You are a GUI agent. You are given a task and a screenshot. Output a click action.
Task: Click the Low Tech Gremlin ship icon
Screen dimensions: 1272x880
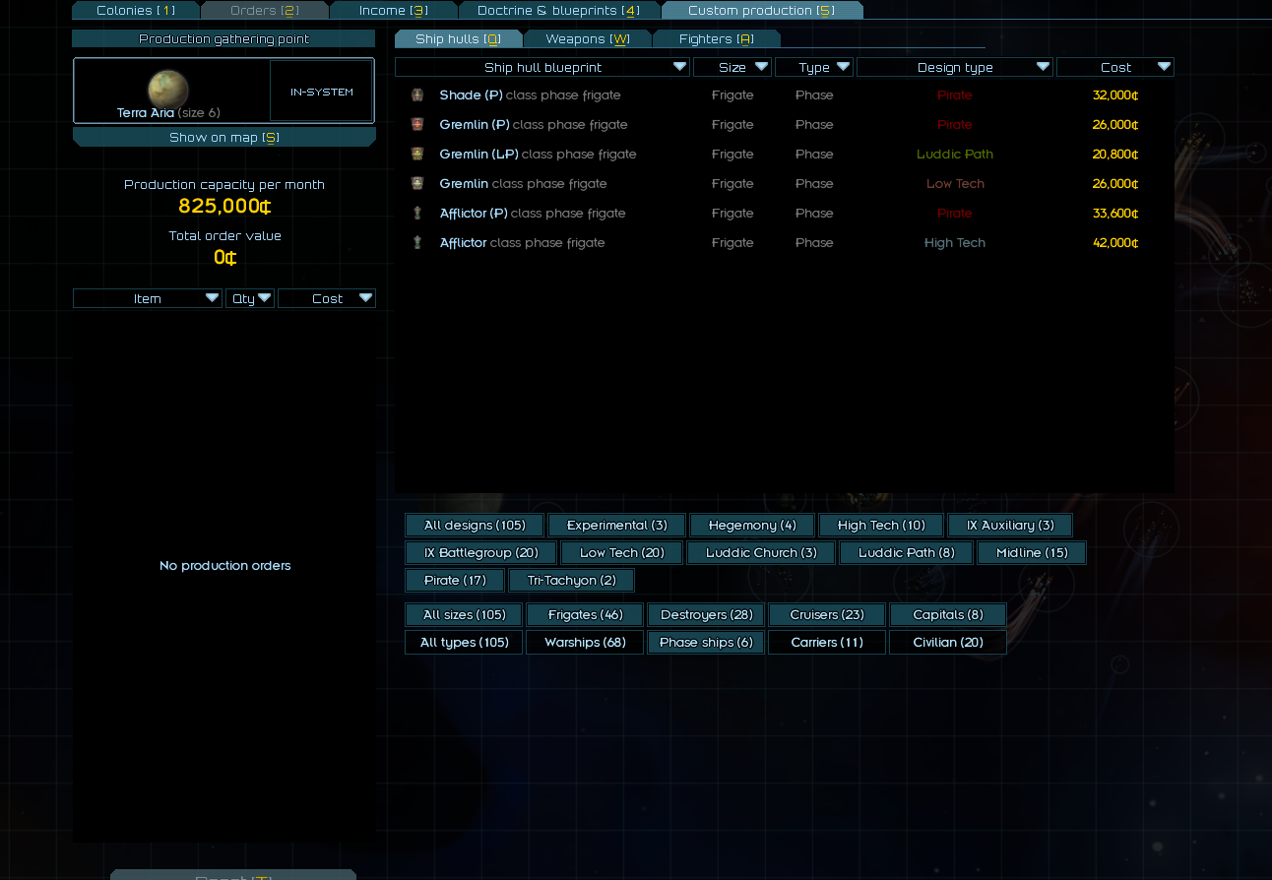pyautogui.click(x=417, y=184)
